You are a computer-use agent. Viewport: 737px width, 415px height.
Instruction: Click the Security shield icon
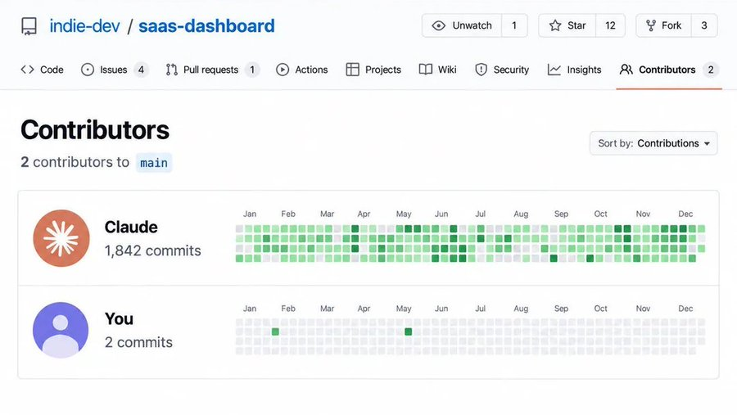[481, 70]
